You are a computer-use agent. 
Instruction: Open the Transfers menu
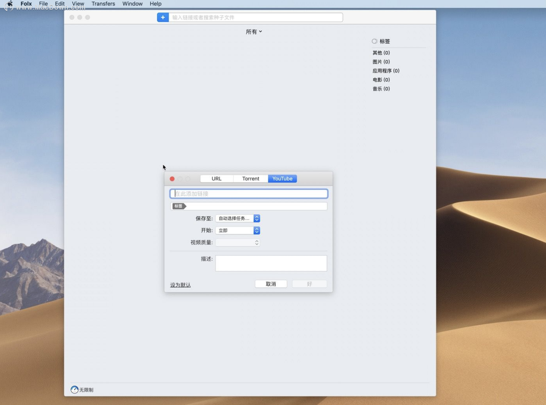(103, 4)
